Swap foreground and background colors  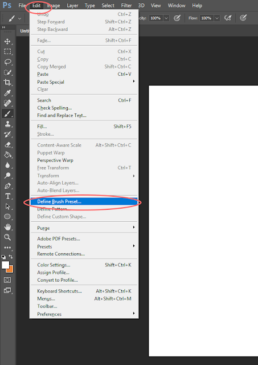(x=11, y=257)
